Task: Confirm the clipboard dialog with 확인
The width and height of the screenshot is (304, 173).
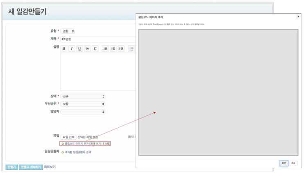Action: click(x=284, y=163)
